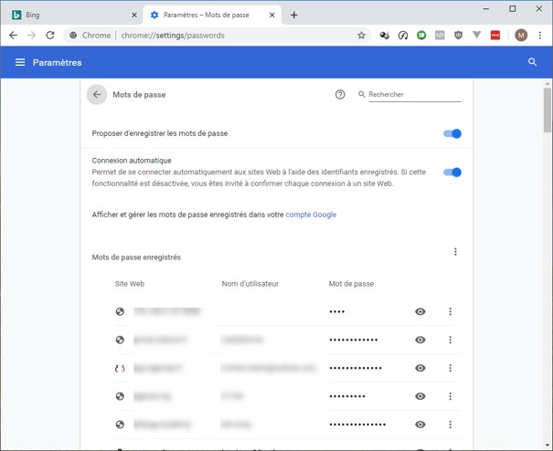Go back using the Mots de passe arrow
Image resolution: width=553 pixels, height=451 pixels.
click(x=97, y=95)
